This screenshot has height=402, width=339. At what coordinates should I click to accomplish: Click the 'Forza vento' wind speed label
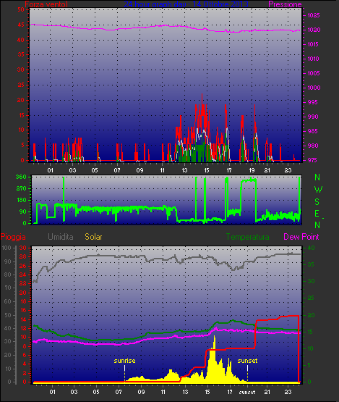46,4
